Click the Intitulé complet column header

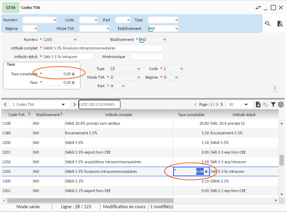[118, 115]
